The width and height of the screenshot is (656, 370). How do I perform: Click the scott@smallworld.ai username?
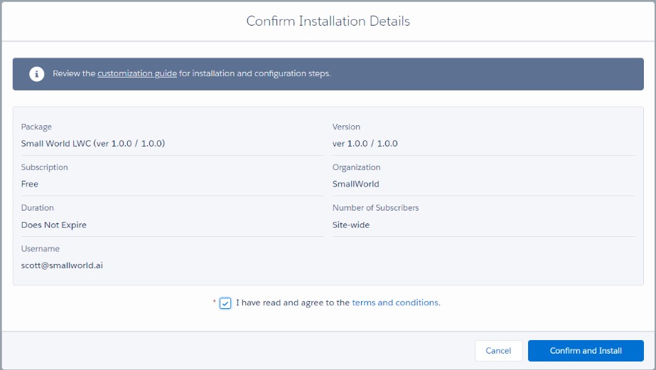click(x=63, y=265)
